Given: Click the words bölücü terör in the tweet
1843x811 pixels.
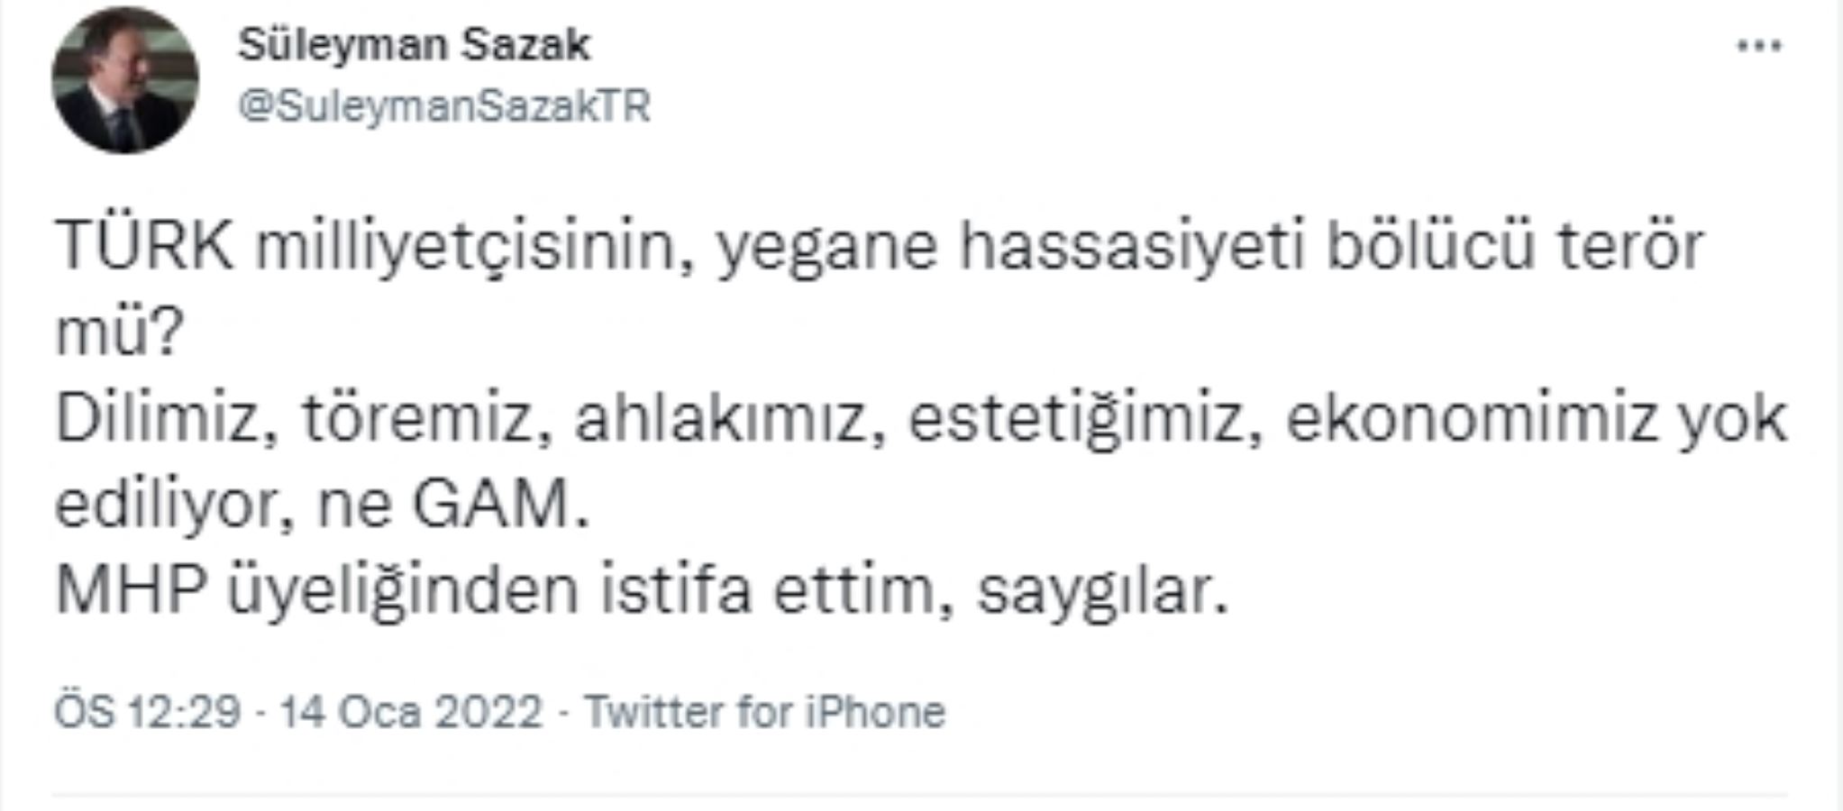Looking at the screenshot, I should [1515, 247].
